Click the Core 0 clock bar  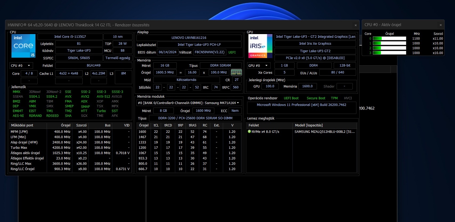(389, 39)
